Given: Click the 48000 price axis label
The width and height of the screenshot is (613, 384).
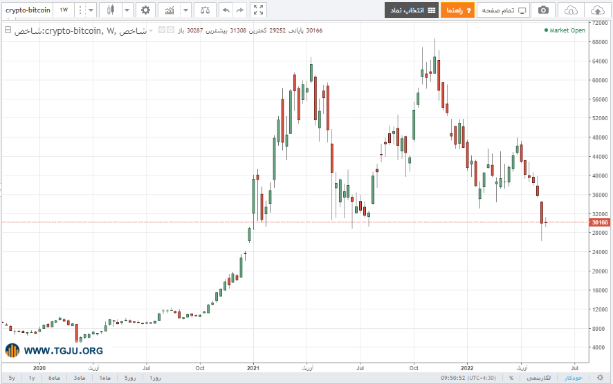Looking at the screenshot, I should coord(600,137).
